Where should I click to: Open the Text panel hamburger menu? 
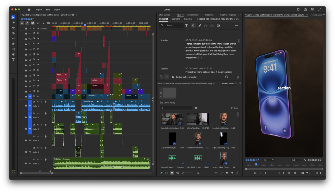183,15
